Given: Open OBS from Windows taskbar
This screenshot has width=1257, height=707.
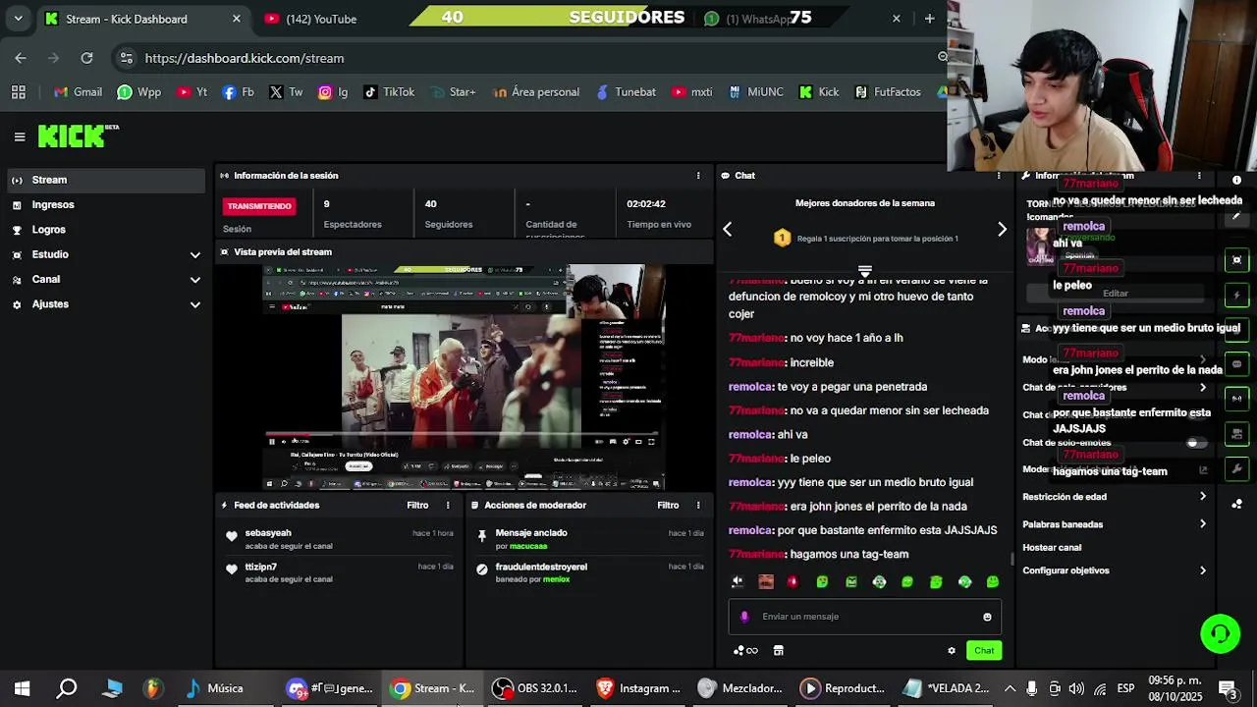Looking at the screenshot, I should (x=536, y=688).
